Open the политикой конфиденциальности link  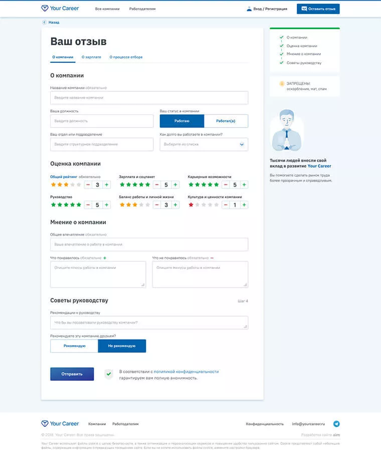[x=186, y=371]
